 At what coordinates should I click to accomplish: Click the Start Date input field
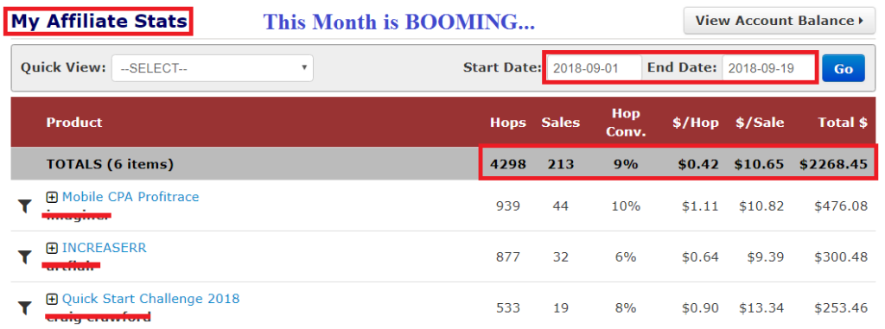point(595,68)
